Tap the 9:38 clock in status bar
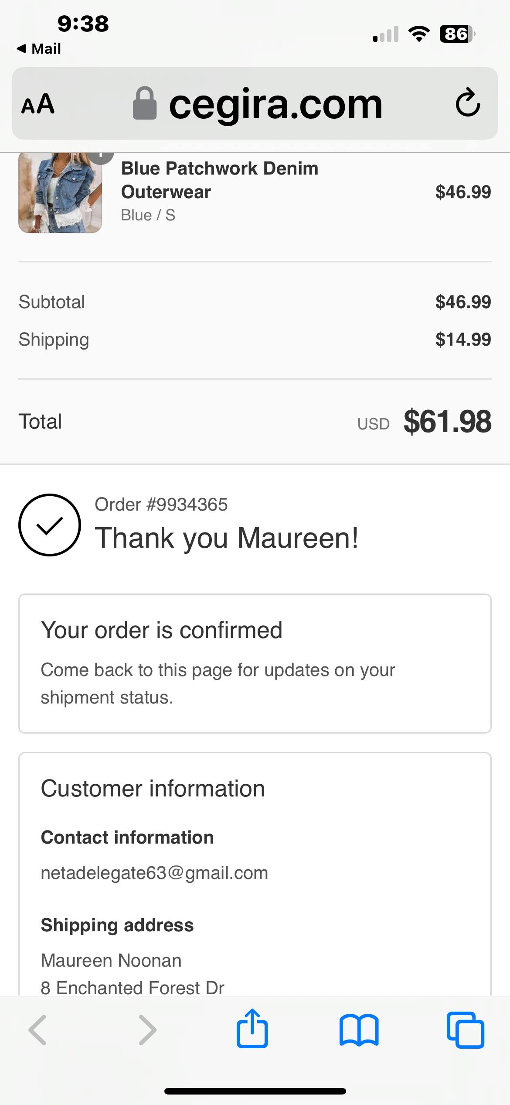This screenshot has height=1105, width=510. [x=83, y=24]
